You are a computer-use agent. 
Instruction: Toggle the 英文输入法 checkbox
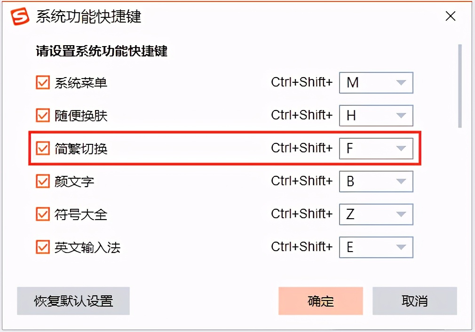point(43,247)
